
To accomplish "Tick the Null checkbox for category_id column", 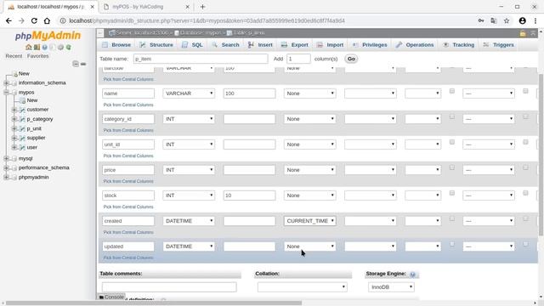I will 451,116.
